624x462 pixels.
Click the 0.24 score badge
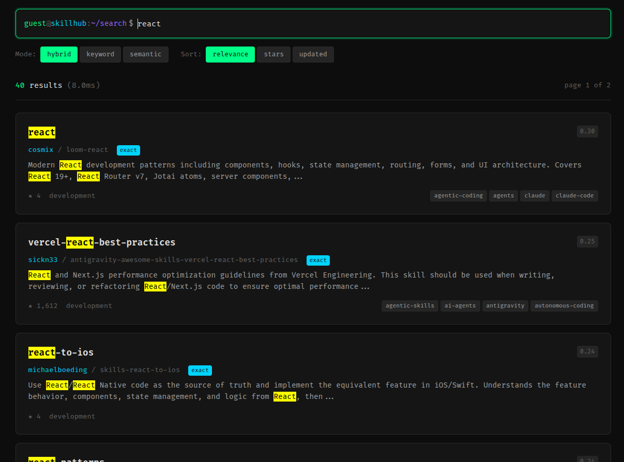tap(587, 351)
